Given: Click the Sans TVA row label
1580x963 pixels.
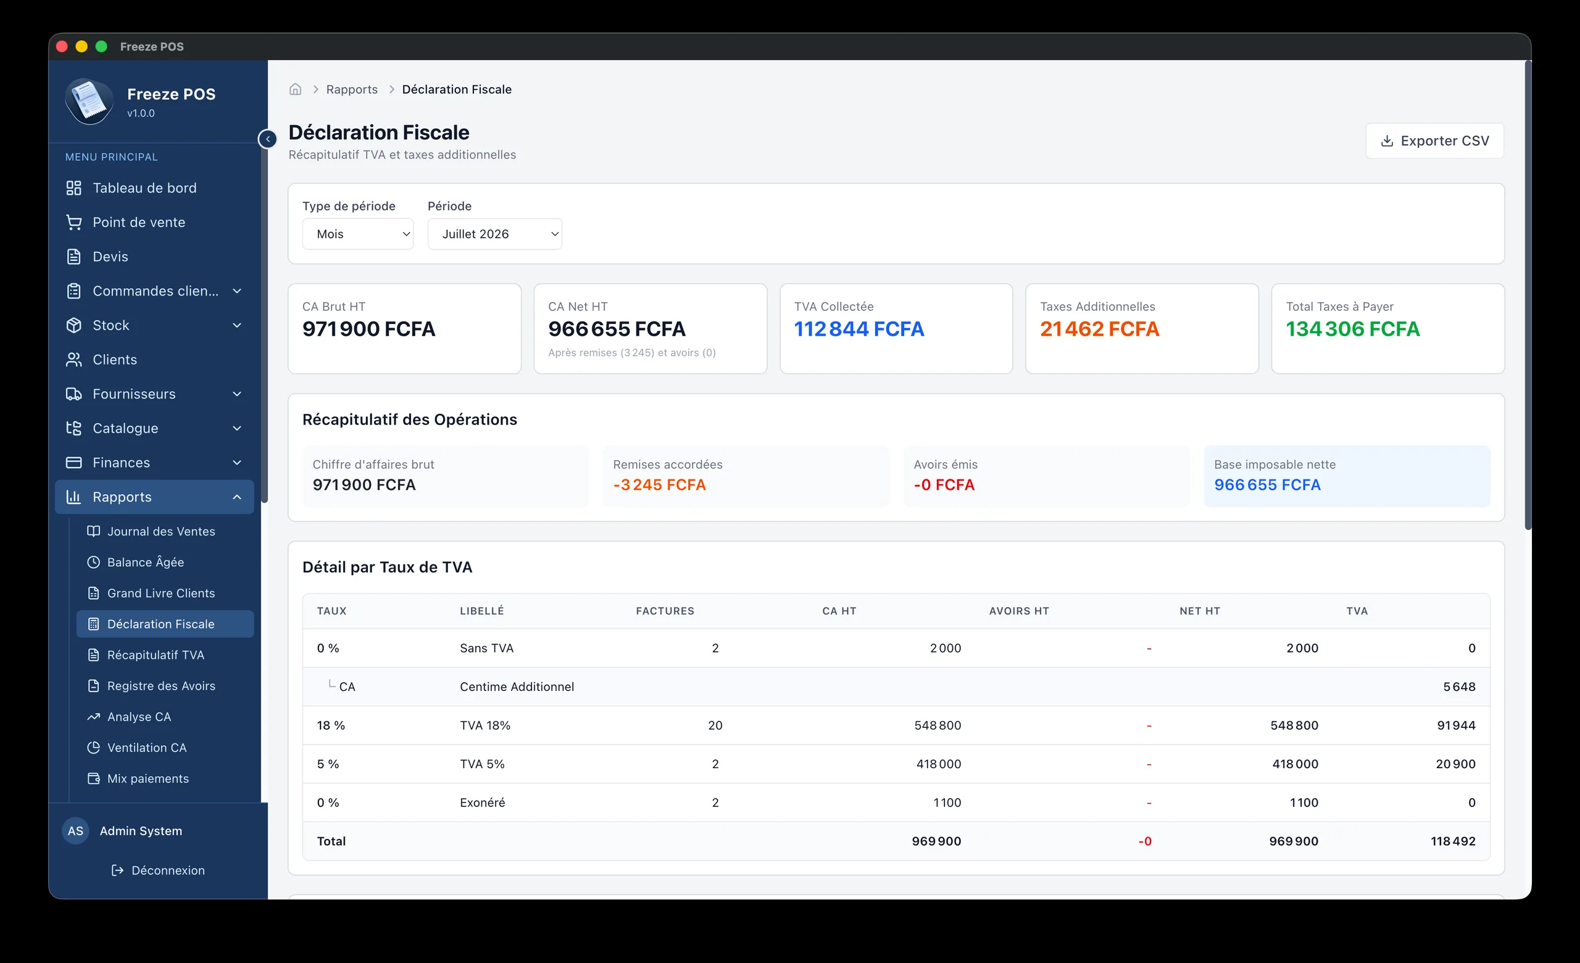Looking at the screenshot, I should coord(487,648).
